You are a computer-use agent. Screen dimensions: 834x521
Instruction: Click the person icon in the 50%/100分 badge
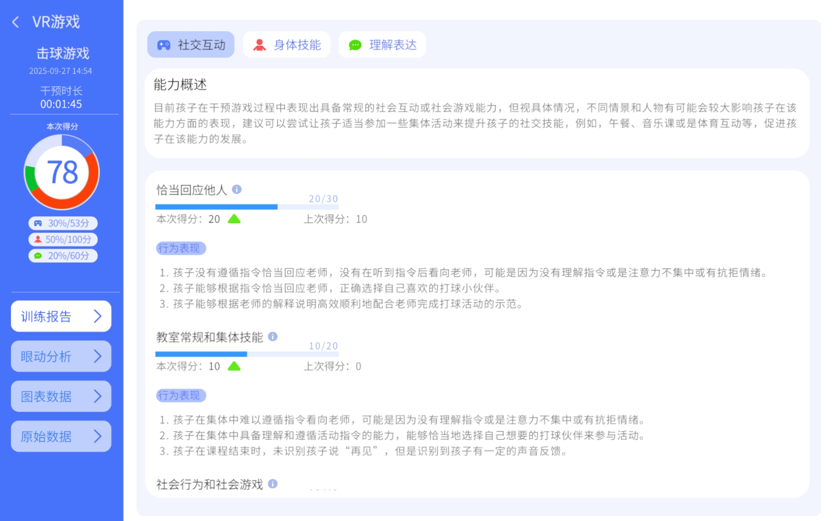pyautogui.click(x=37, y=239)
